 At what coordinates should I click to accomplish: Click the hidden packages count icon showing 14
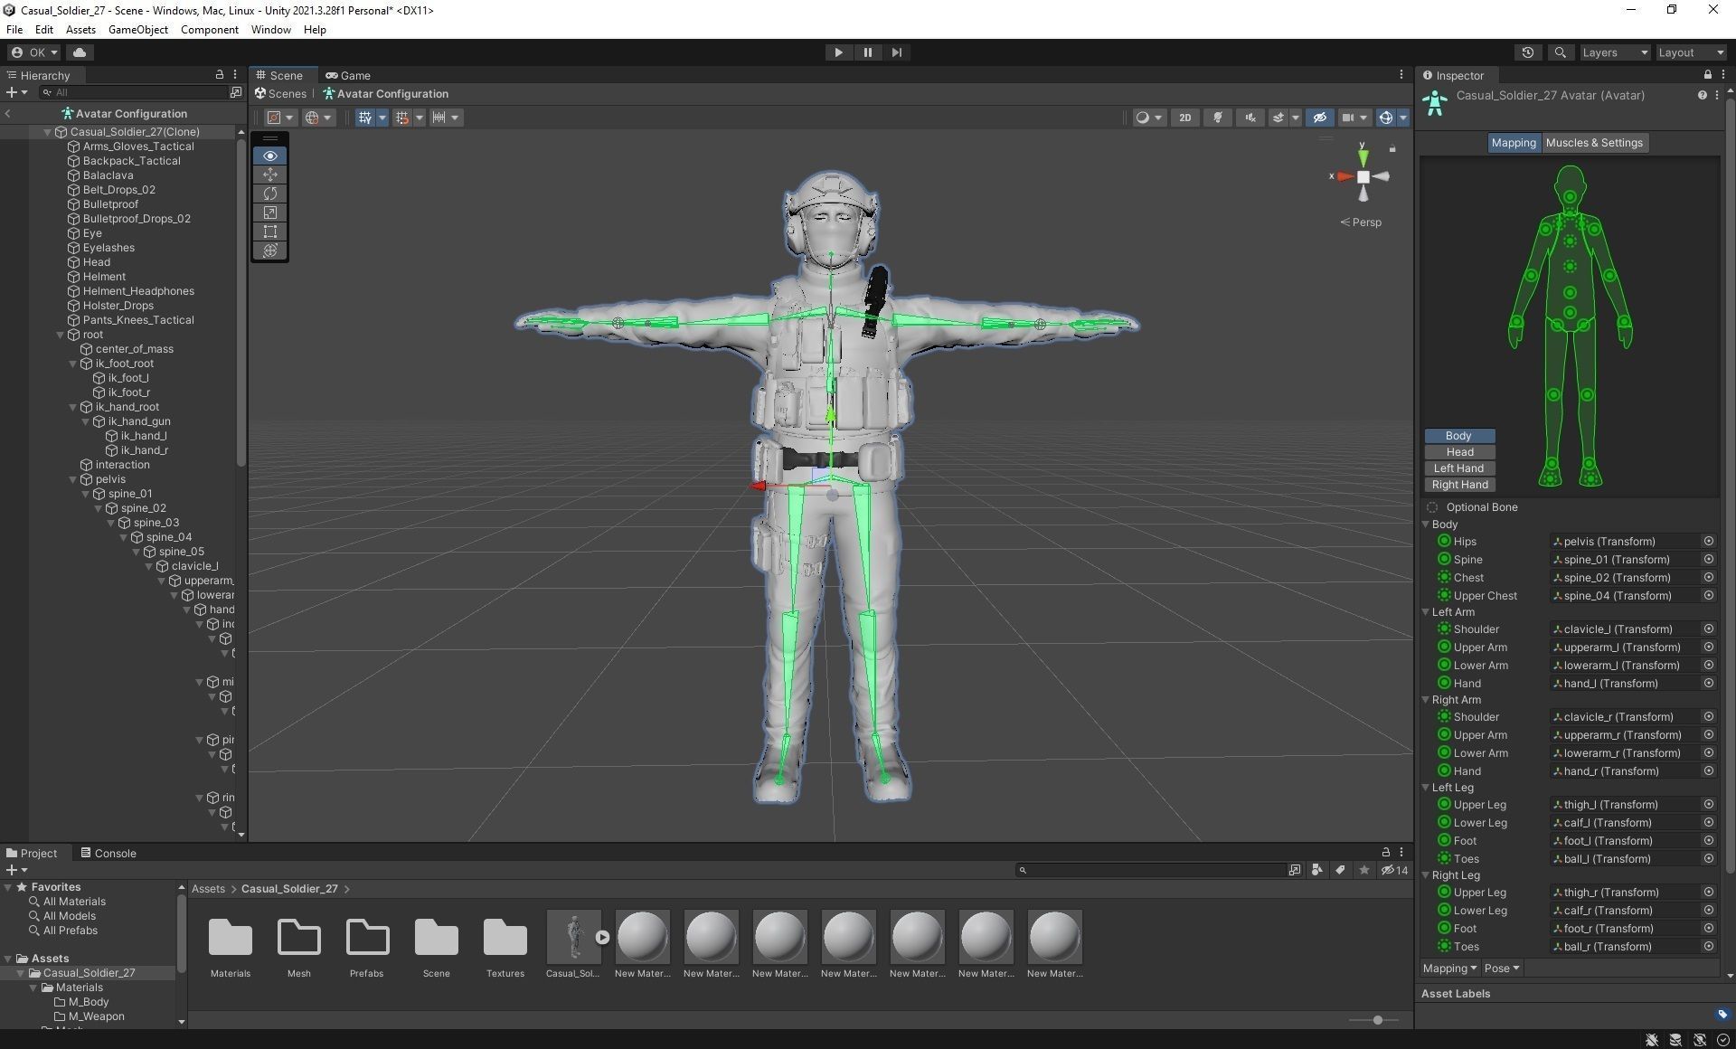click(x=1394, y=870)
